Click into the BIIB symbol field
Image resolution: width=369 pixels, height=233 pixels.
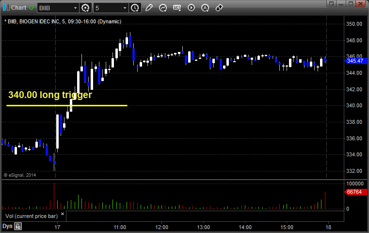coord(55,8)
